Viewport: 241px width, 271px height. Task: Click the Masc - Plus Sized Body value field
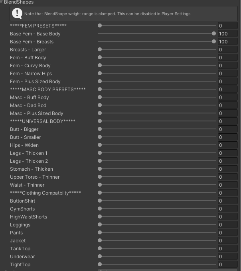[x=227, y=113]
